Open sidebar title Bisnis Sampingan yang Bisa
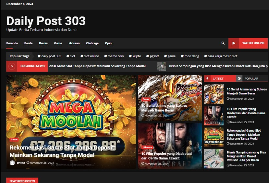 pos(246,156)
